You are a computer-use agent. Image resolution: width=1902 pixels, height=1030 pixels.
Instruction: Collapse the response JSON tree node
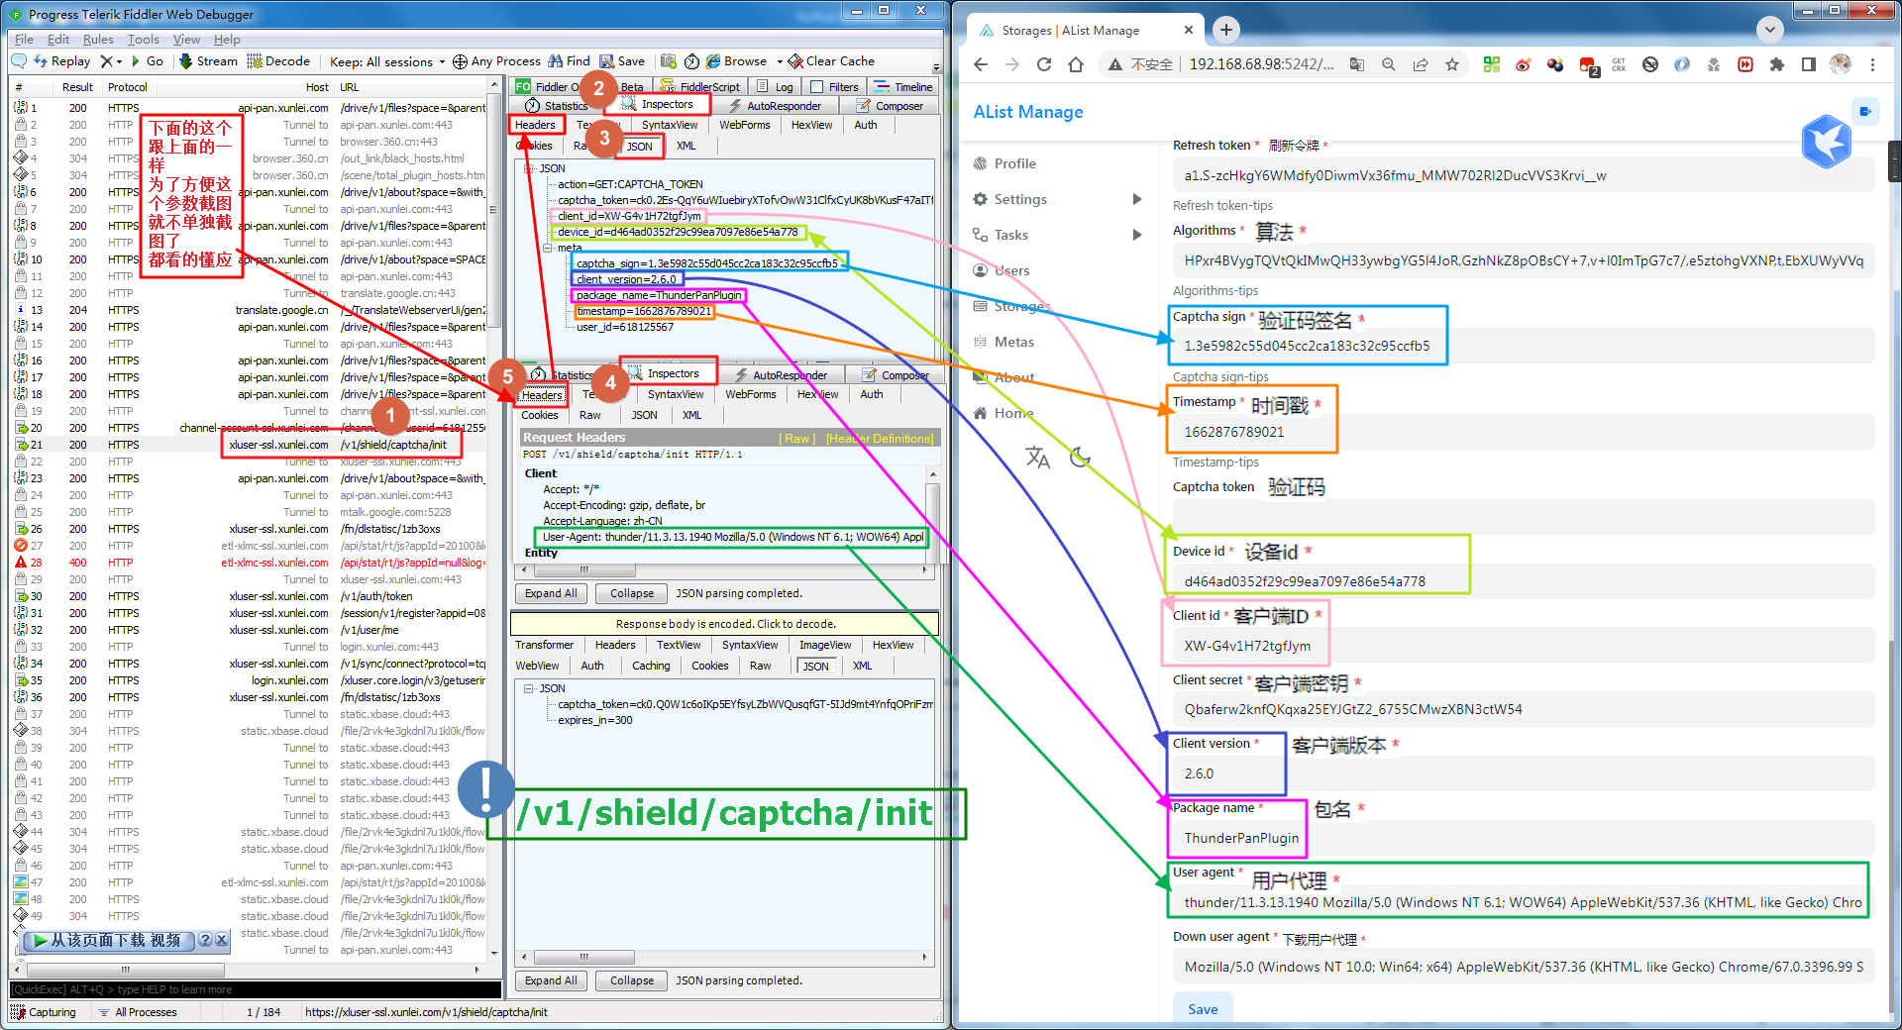[x=529, y=688]
